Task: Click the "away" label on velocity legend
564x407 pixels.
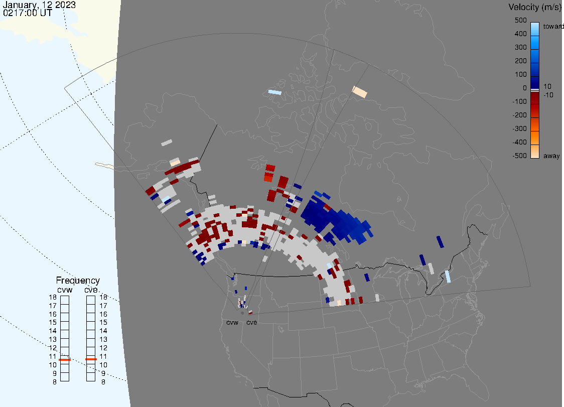Action: point(551,156)
